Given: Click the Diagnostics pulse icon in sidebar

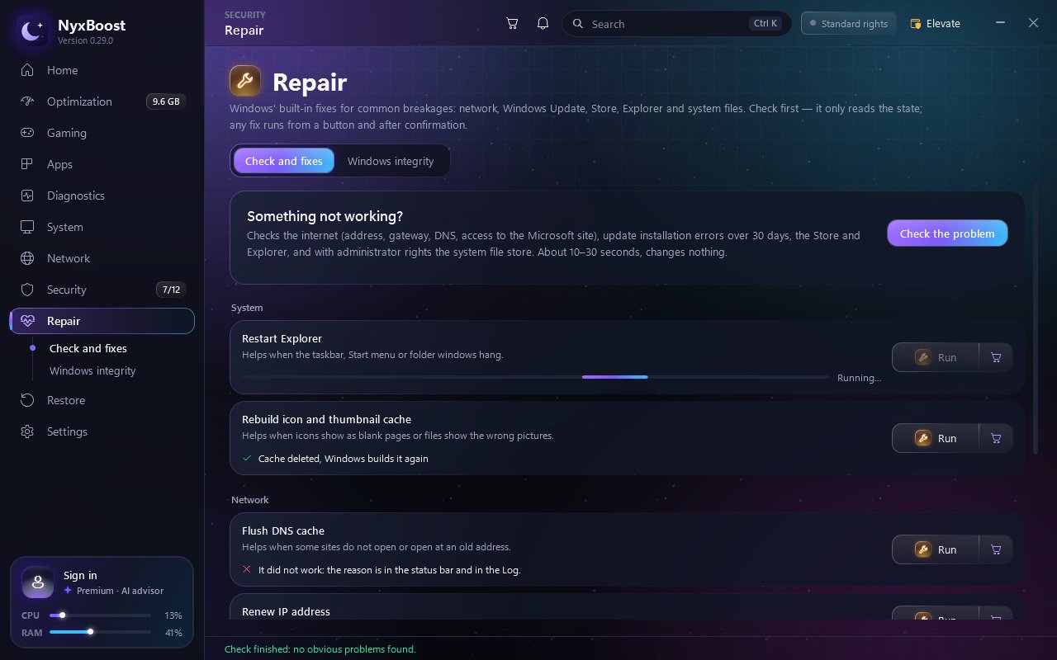Looking at the screenshot, I should click(x=27, y=196).
